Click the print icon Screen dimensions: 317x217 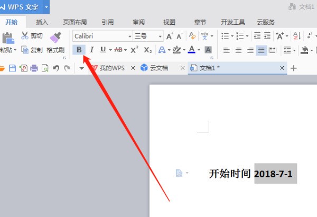(34, 68)
